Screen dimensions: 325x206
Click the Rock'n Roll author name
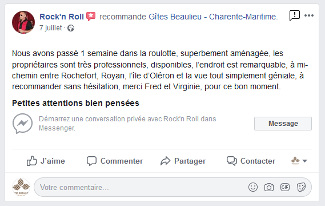(62, 17)
